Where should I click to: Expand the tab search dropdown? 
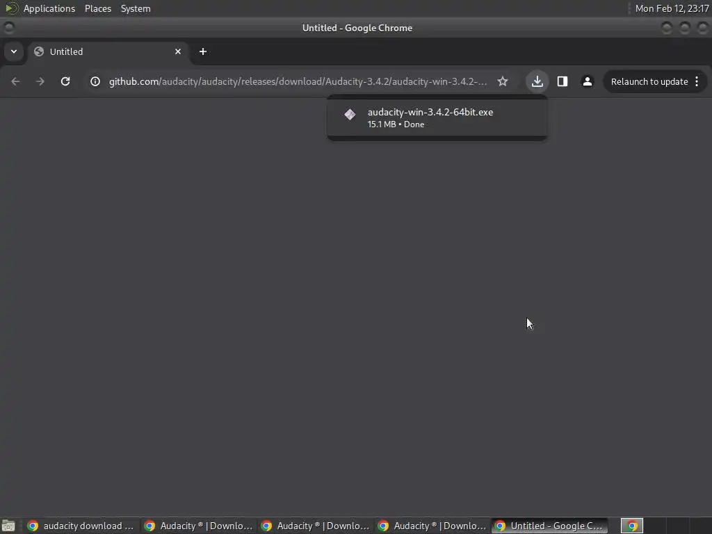tap(14, 51)
